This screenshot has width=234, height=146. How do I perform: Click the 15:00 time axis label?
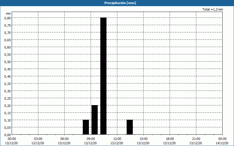143,139
